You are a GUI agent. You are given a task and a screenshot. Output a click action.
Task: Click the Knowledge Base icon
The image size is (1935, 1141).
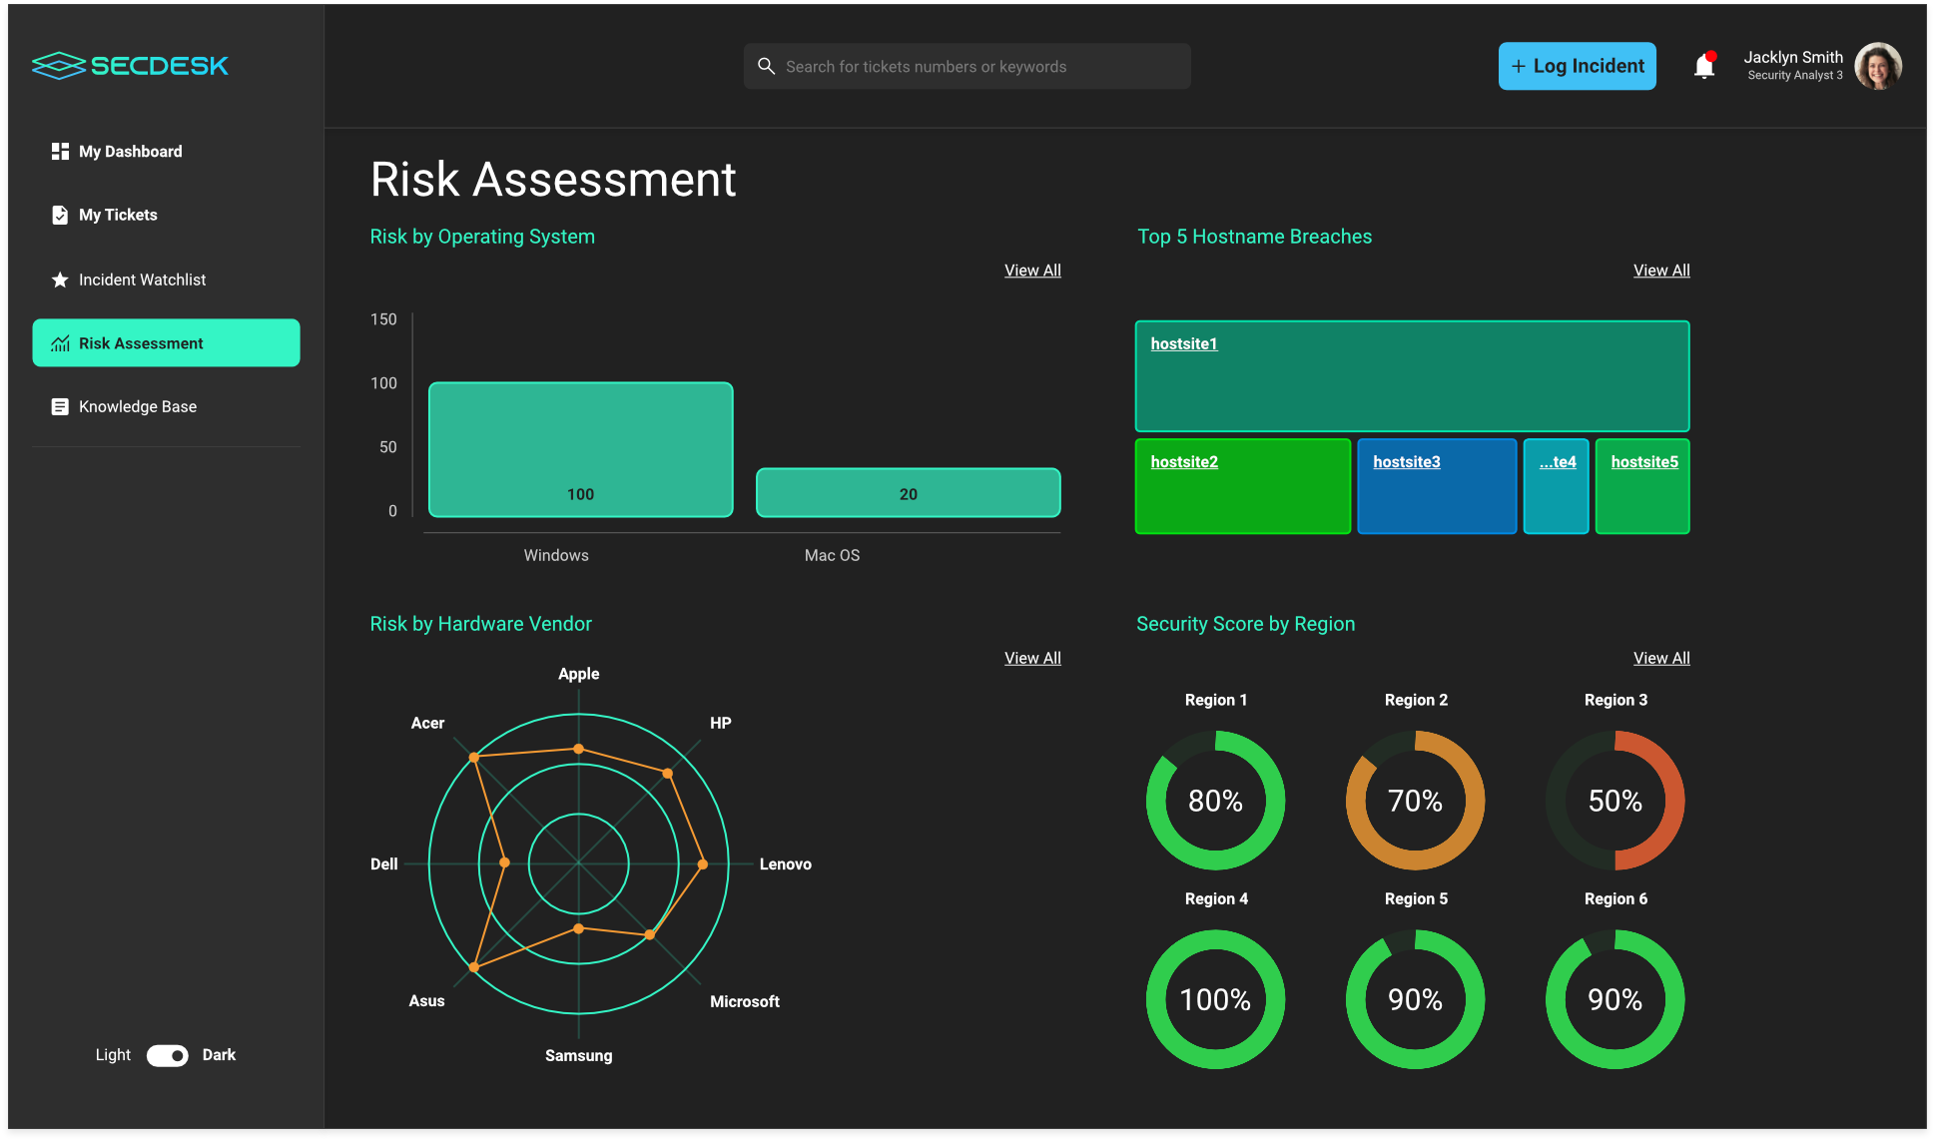tap(60, 406)
